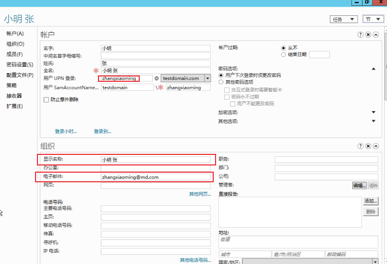Image resolution: width=387 pixels, height=264 pixels.
Task: Click the 结束日期 date field
Action: [319, 55]
